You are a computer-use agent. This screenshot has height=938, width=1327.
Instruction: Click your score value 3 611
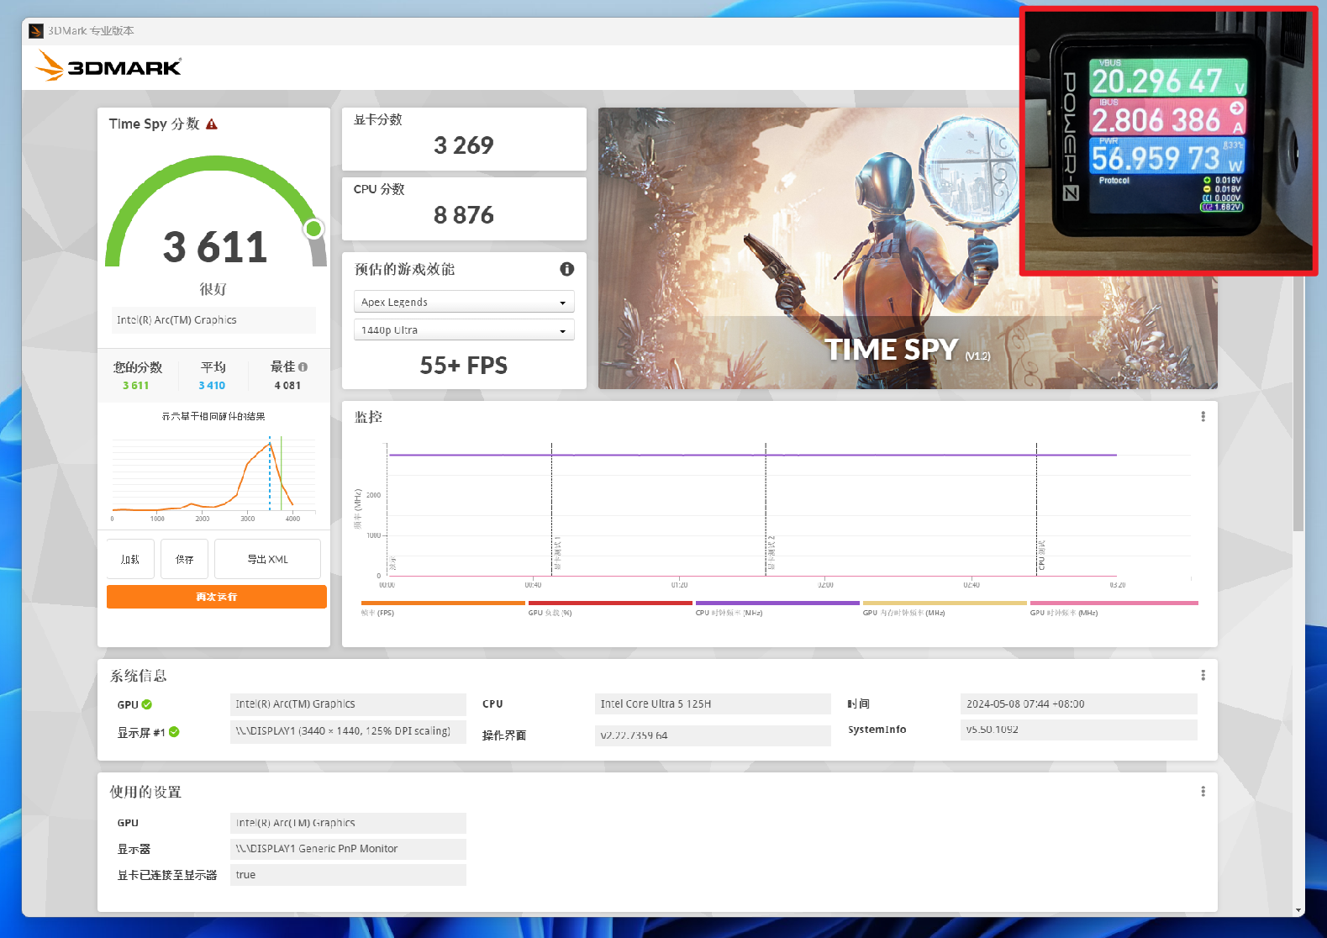[x=135, y=386]
